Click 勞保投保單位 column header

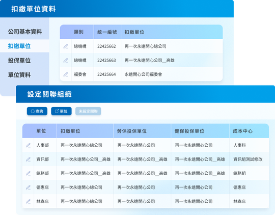(132, 131)
